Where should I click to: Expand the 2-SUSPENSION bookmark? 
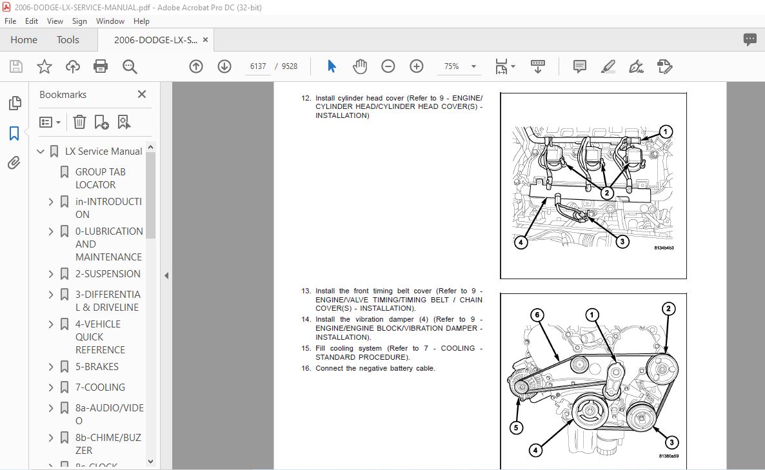(51, 275)
